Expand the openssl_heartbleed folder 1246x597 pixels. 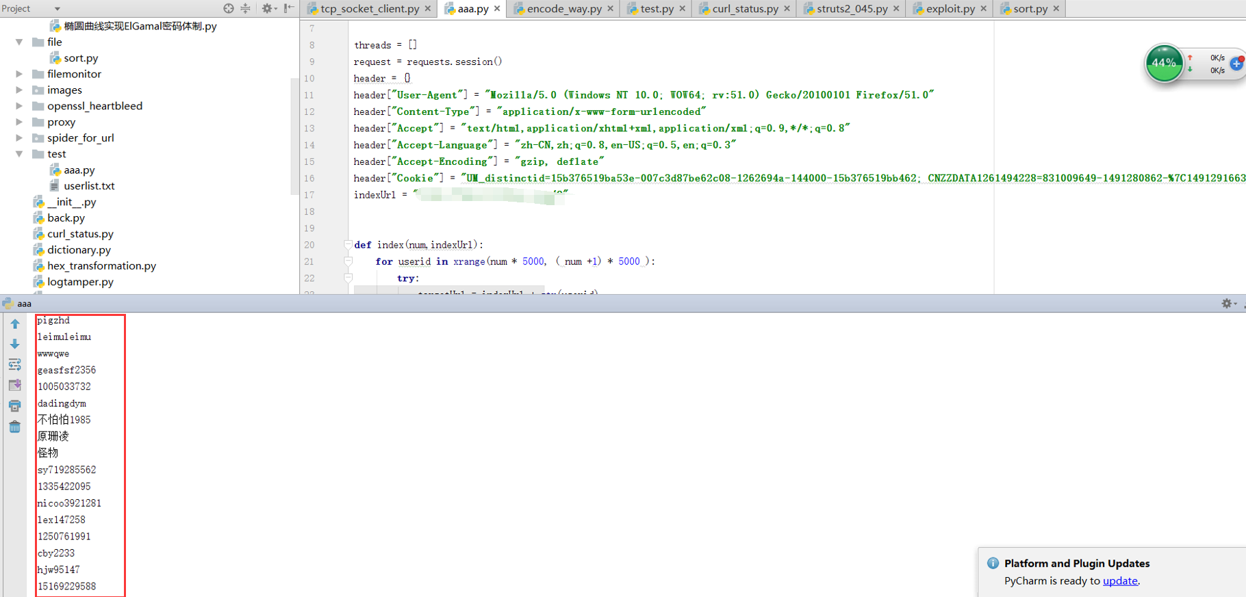(19, 106)
